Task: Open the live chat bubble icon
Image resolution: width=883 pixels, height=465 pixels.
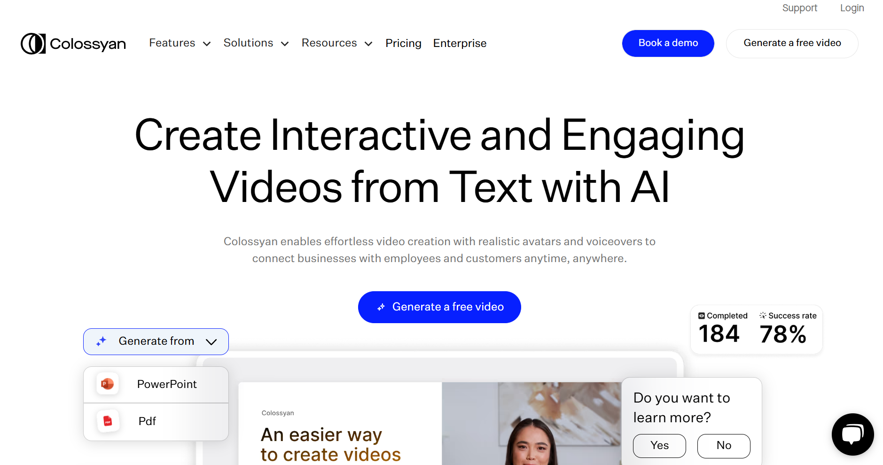Action: coord(852,434)
